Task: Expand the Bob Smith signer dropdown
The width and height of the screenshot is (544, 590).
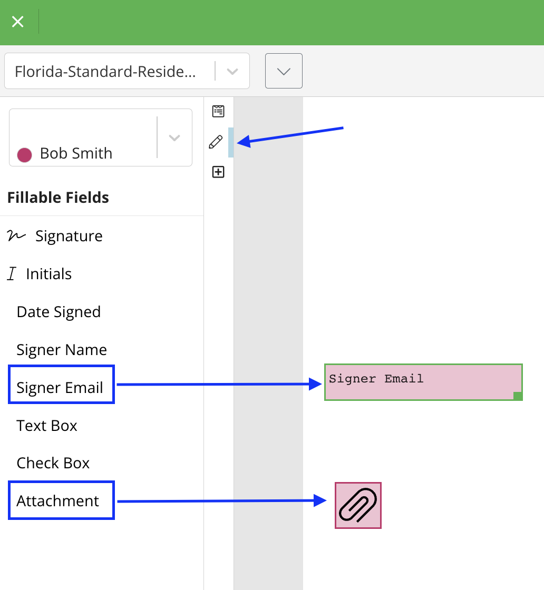Action: point(174,138)
